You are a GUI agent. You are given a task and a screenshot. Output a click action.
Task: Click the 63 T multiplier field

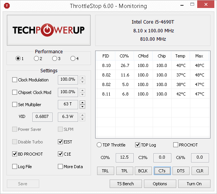[68, 104]
